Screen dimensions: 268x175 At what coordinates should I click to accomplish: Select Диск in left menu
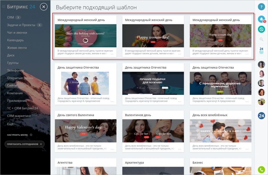point(10,55)
